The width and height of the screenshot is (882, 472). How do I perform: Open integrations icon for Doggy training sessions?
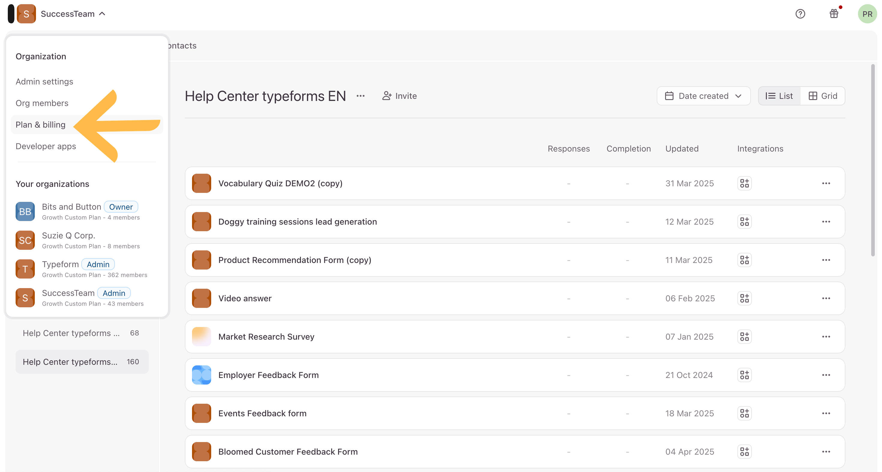pyautogui.click(x=744, y=222)
